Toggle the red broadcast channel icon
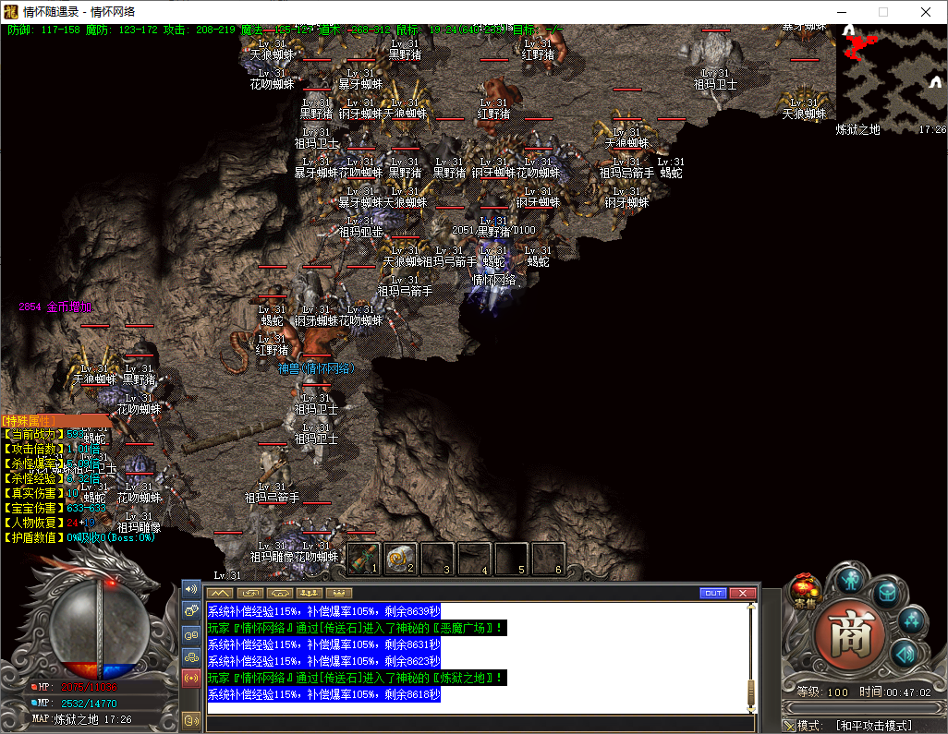 [x=191, y=678]
